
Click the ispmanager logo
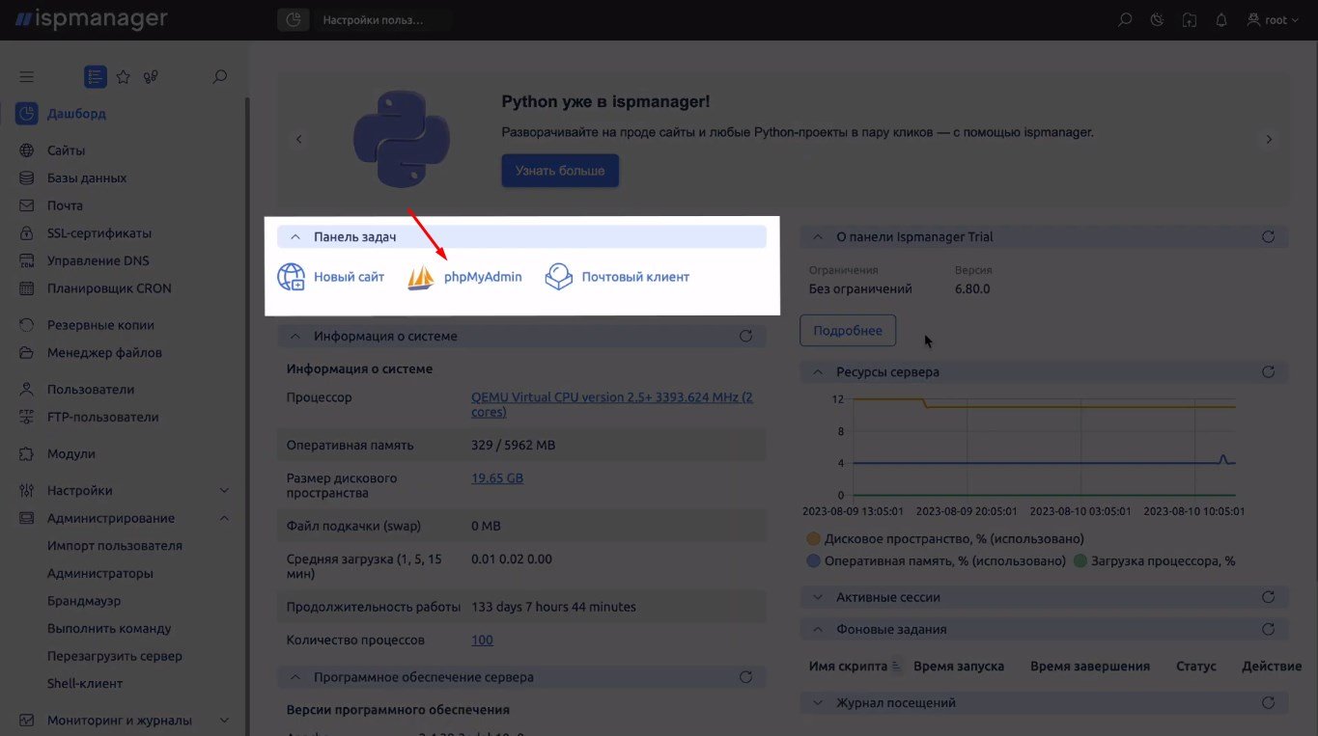[x=90, y=19]
